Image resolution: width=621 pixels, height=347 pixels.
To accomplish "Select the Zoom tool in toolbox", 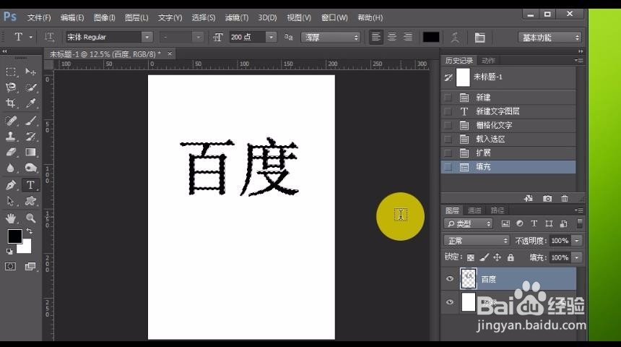I will (x=30, y=218).
